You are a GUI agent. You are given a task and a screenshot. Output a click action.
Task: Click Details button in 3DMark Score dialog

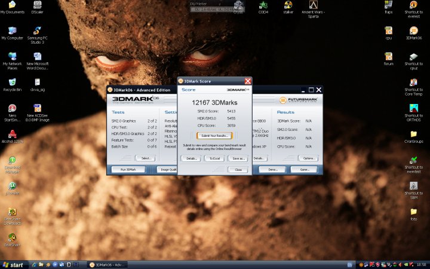pyautogui.click(x=191, y=158)
